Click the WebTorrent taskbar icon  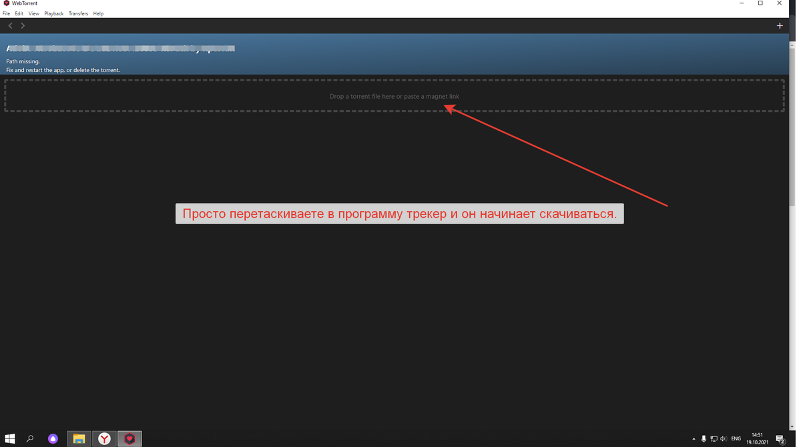[x=129, y=438]
